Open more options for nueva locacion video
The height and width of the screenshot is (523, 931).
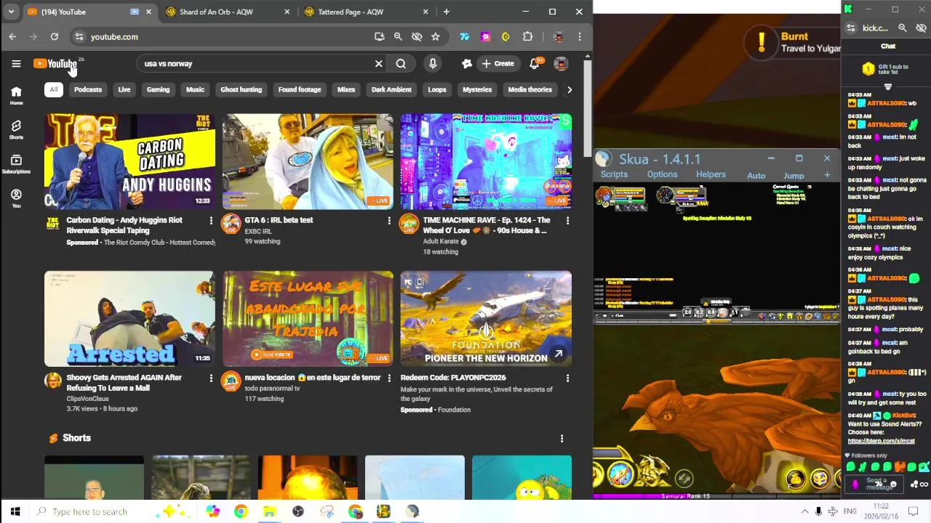point(389,378)
